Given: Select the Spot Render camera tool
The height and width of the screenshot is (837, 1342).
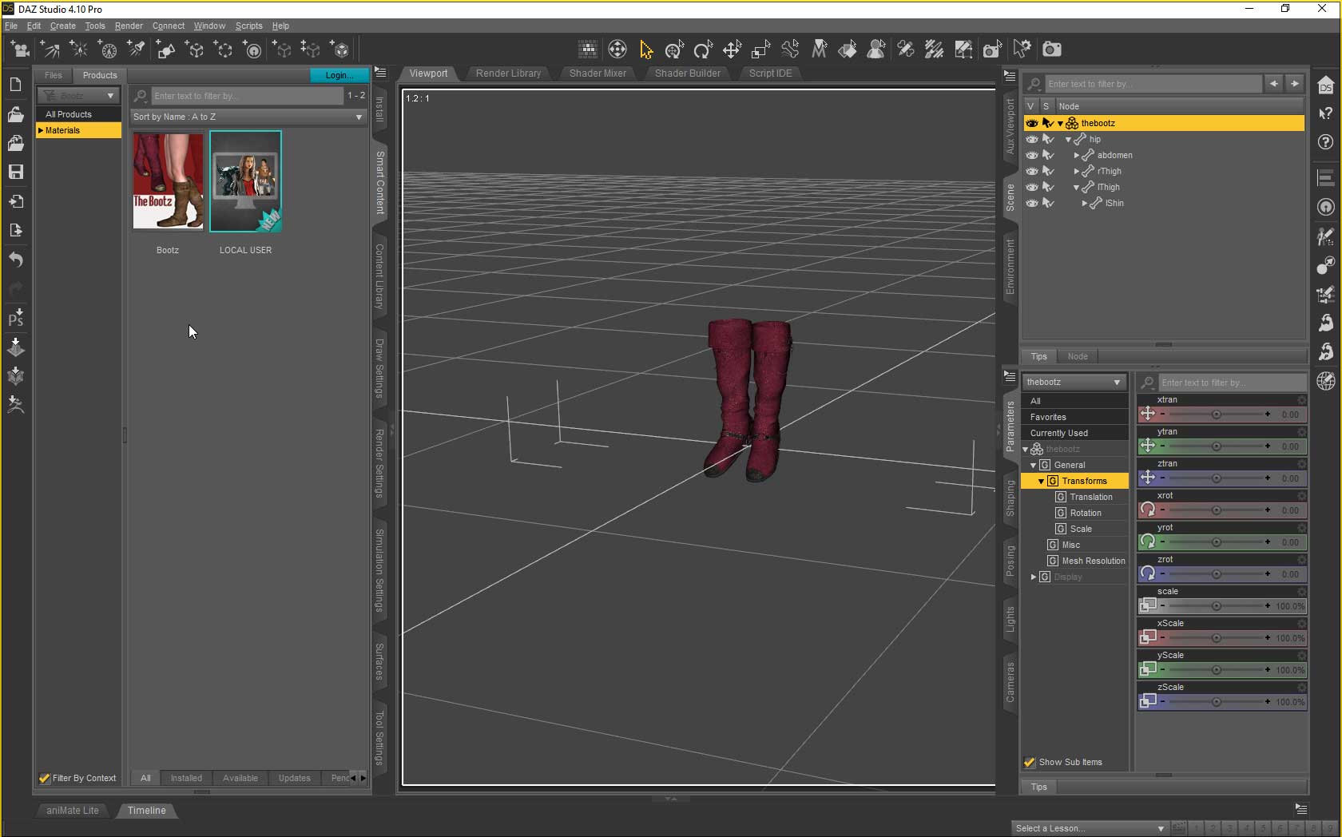Looking at the screenshot, I should (992, 50).
